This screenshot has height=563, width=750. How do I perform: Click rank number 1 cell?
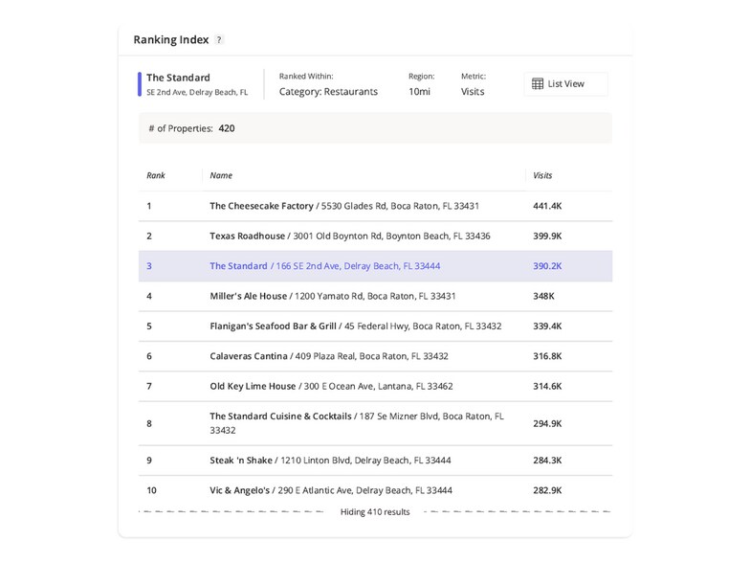[x=149, y=206]
